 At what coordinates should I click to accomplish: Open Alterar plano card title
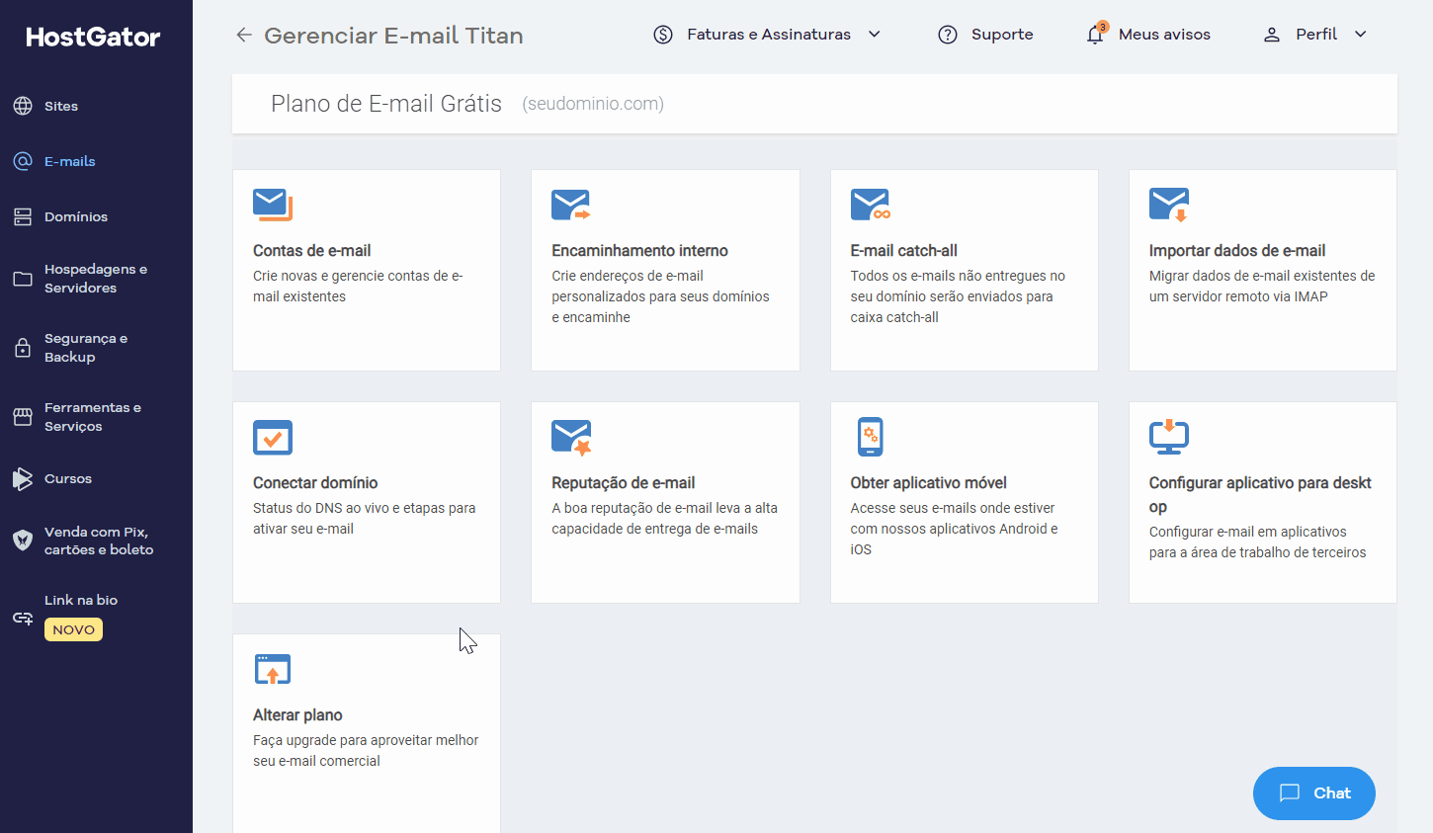click(297, 715)
